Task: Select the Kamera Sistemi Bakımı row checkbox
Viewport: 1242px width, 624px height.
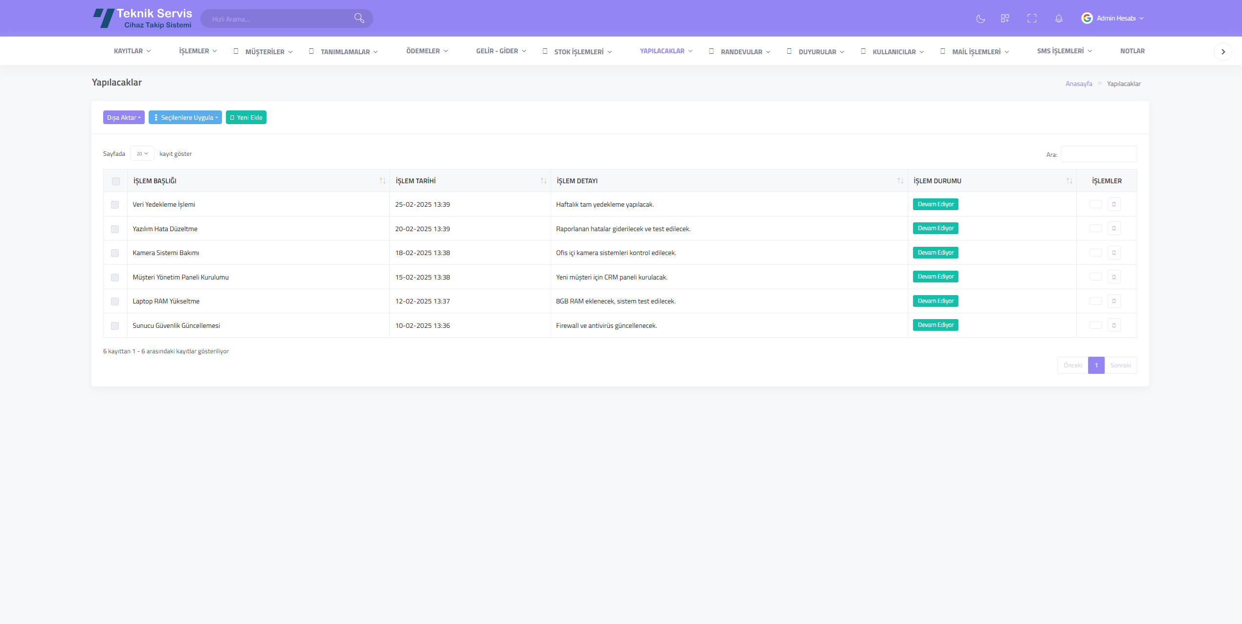Action: coord(115,253)
